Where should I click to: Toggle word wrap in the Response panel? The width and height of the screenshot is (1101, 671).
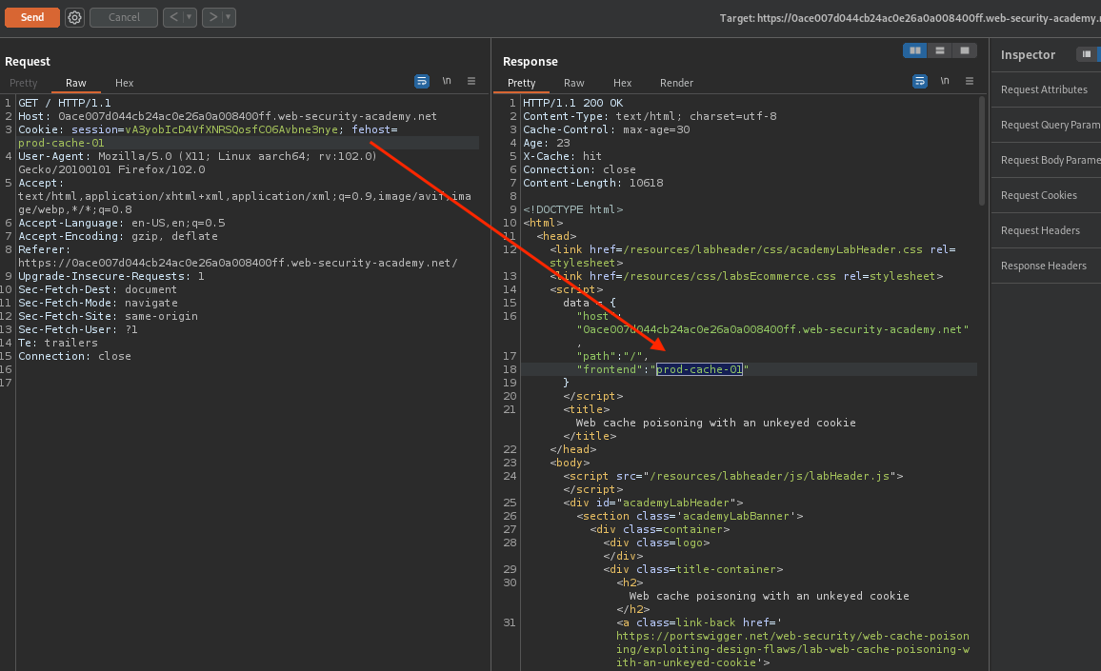tap(920, 82)
